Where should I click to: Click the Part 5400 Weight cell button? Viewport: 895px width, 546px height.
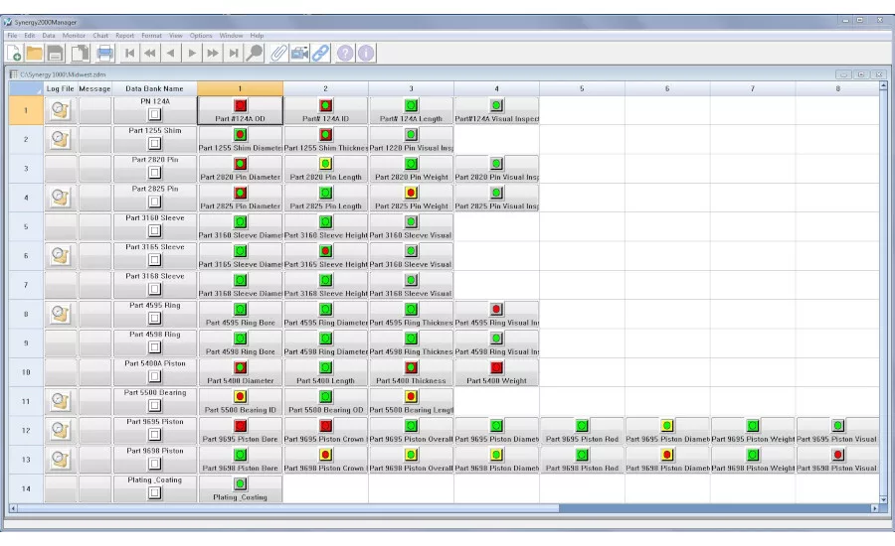point(496,372)
